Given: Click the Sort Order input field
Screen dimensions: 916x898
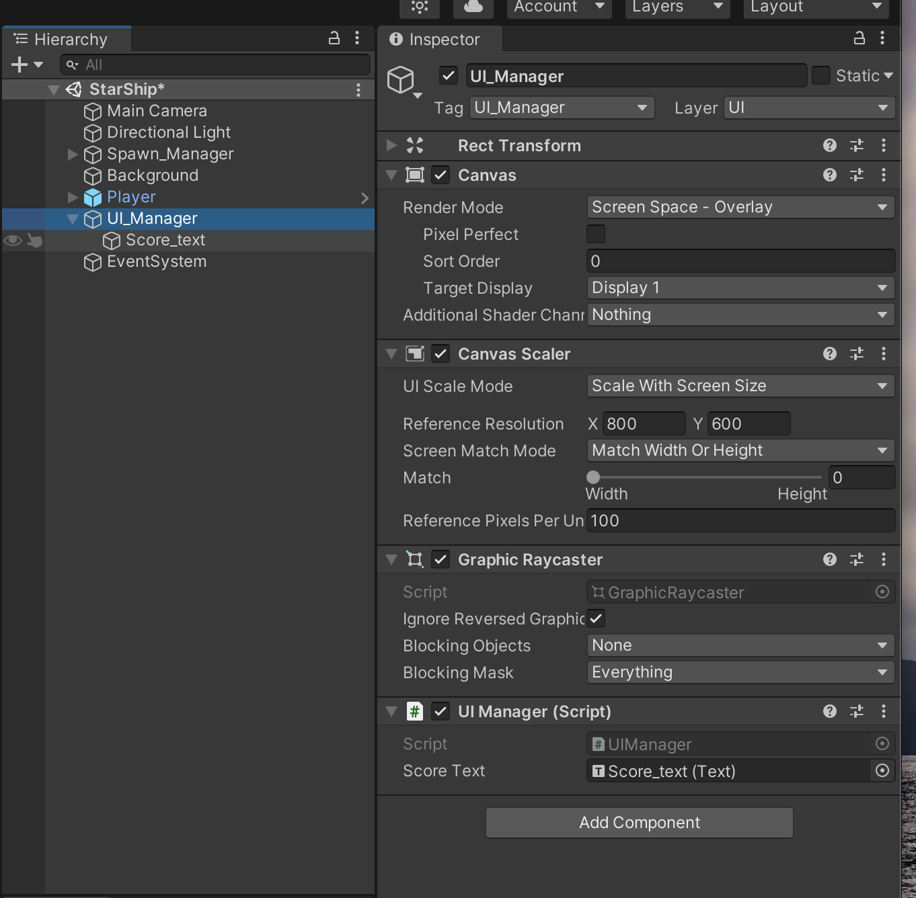Looking at the screenshot, I should pyautogui.click(x=740, y=261).
